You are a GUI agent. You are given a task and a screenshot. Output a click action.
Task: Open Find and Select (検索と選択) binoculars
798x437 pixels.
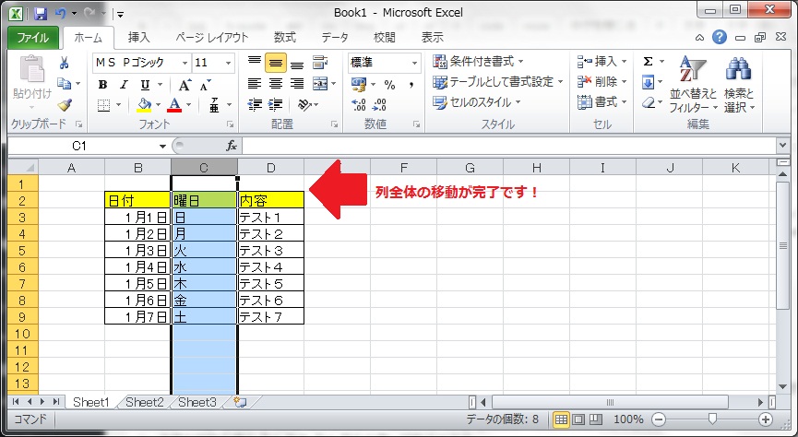click(739, 85)
